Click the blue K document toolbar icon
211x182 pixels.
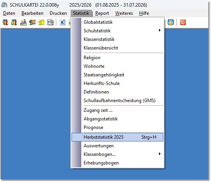[x=63, y=22]
